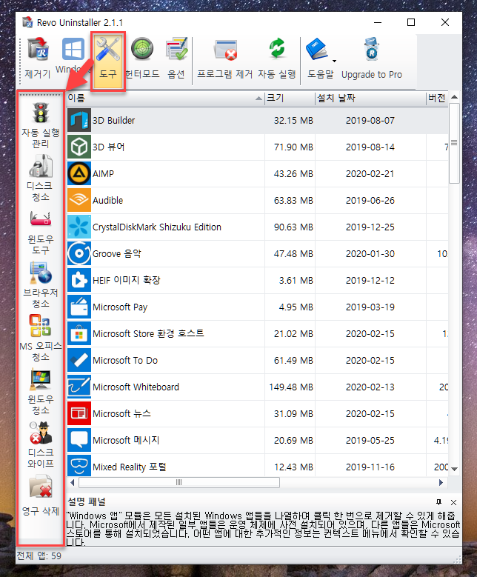Screen dimensions: 477x577
Task: Click the vertical scrollbar down arrow
Action: pos(455,469)
